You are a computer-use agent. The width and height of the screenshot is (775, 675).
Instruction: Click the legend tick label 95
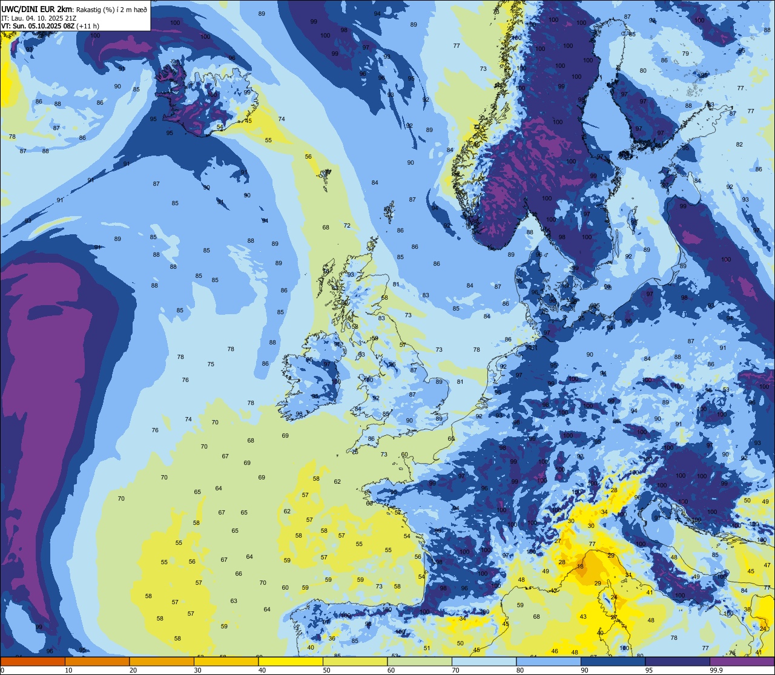649,670
